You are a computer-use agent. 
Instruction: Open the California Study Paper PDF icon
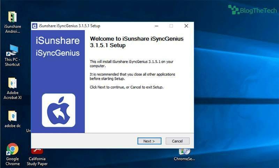click(x=37, y=151)
